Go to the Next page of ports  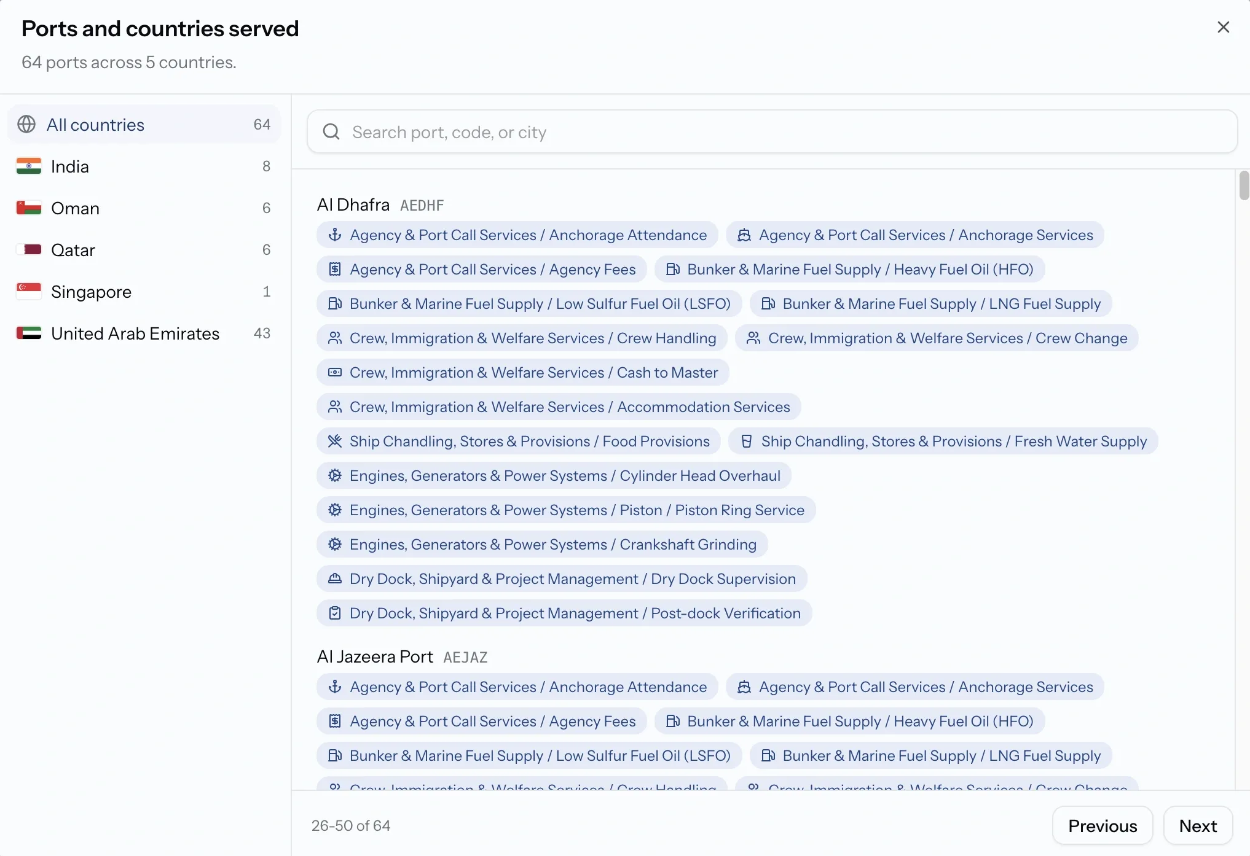click(1198, 826)
